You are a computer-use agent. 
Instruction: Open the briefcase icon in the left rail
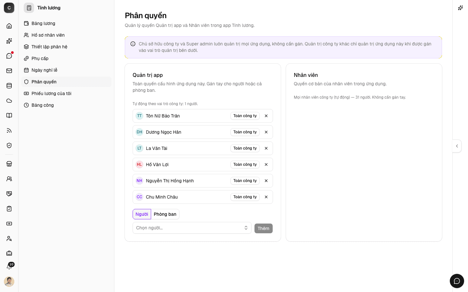click(9, 253)
